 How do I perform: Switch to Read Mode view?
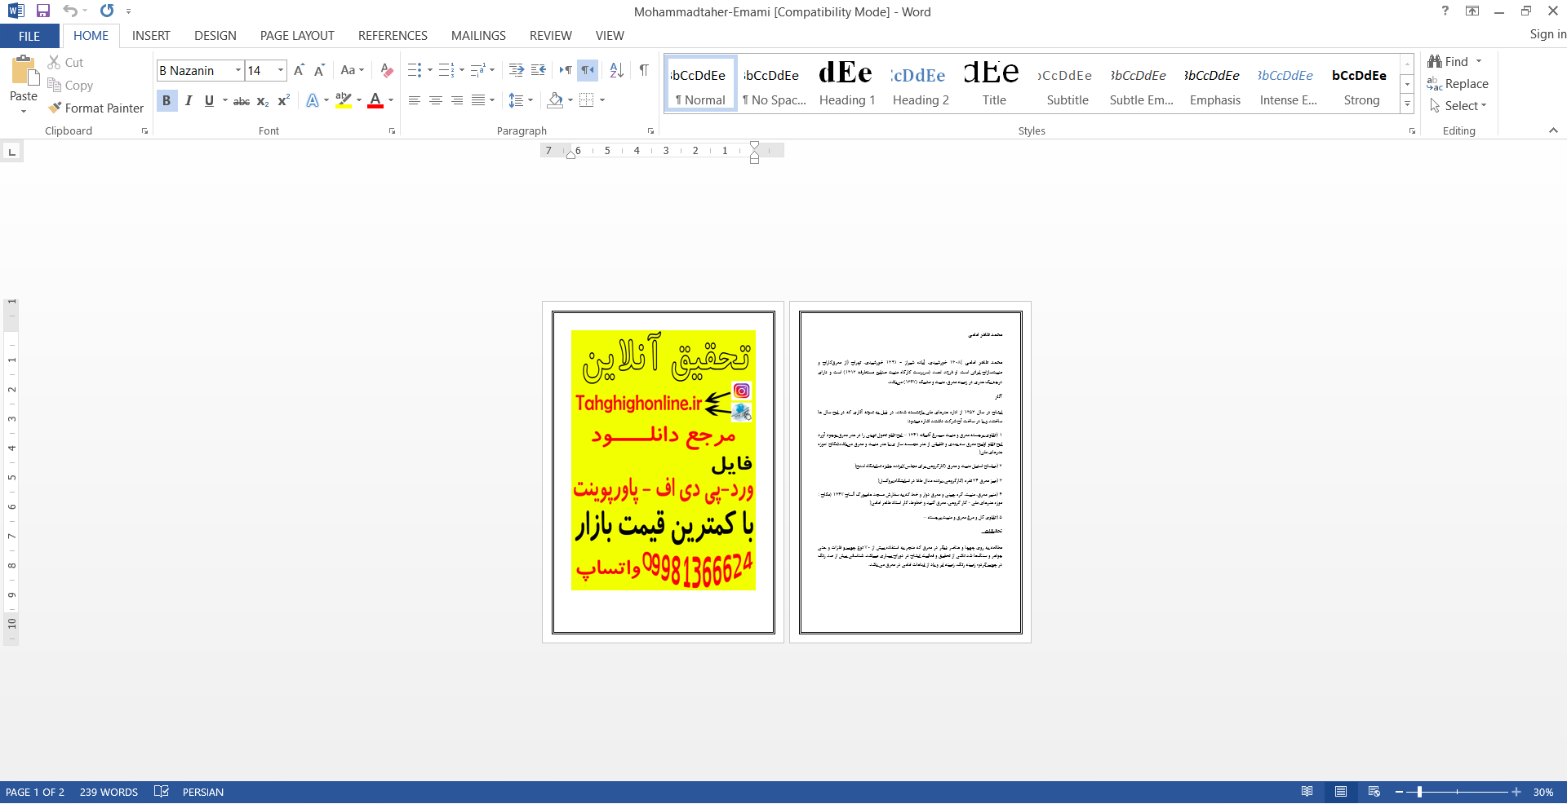click(x=1307, y=792)
